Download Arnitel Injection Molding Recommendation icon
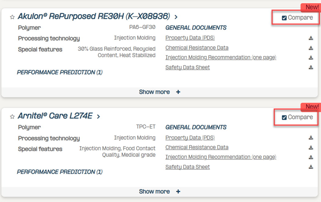Viewport: 321px width, 202px height. (x=311, y=157)
